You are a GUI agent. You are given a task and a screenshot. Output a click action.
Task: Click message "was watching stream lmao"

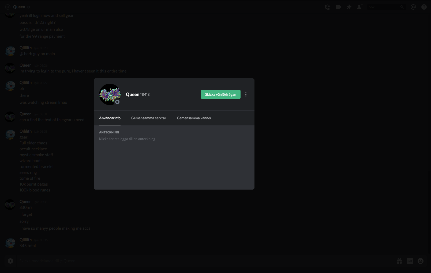[x=43, y=102]
